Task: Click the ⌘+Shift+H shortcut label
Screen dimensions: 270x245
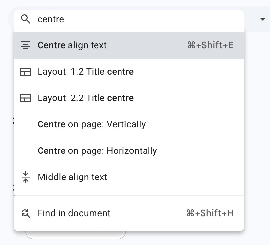Action: (x=210, y=213)
